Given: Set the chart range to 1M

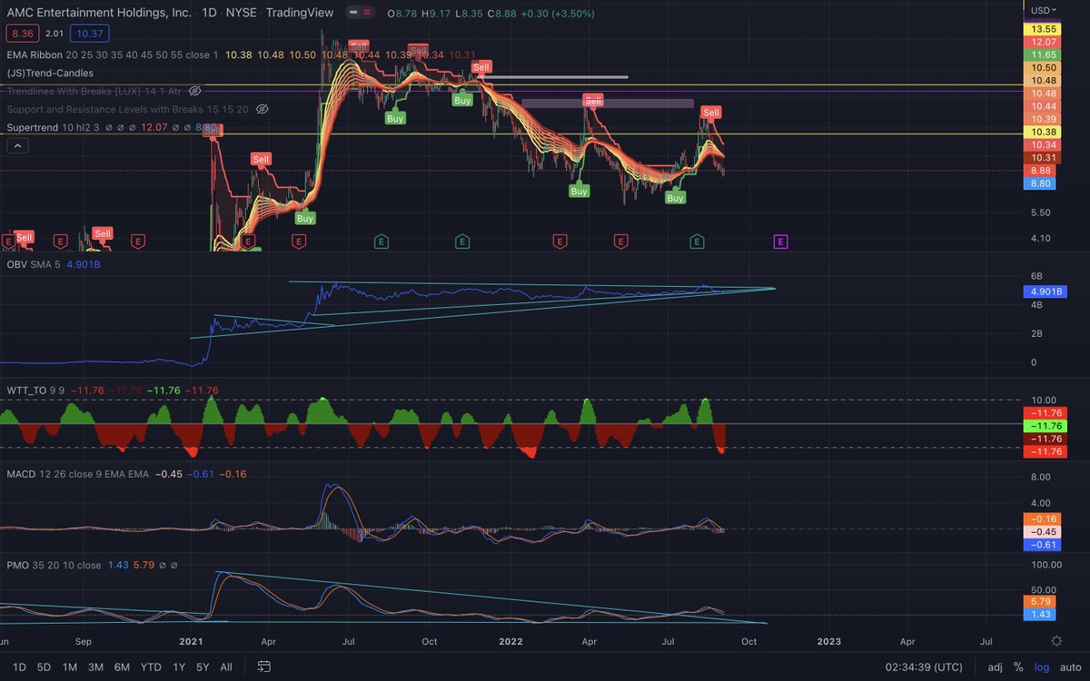Looking at the screenshot, I should [69, 666].
